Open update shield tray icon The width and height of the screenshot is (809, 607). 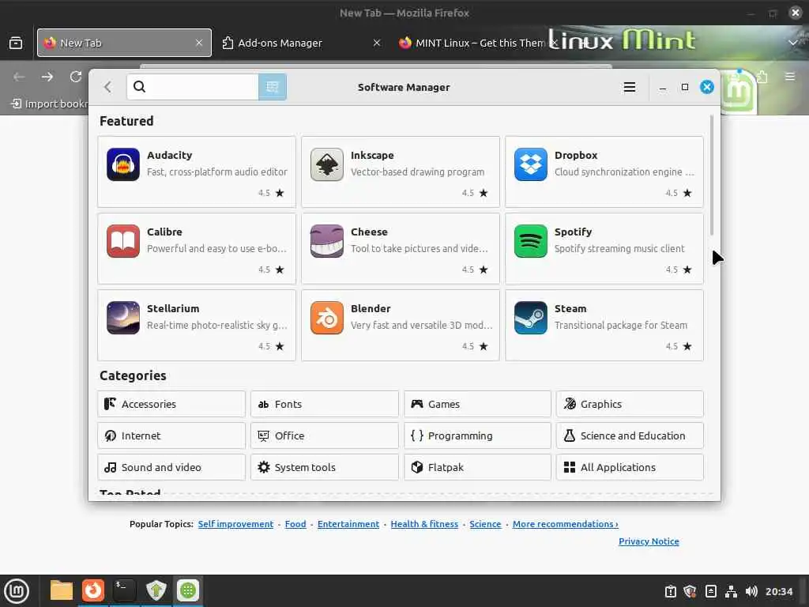click(x=690, y=591)
